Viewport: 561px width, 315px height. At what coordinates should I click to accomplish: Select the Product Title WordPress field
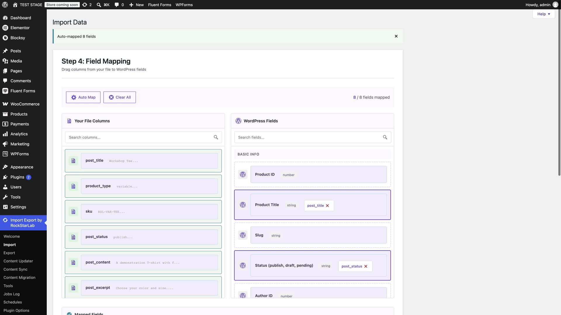coord(312,205)
